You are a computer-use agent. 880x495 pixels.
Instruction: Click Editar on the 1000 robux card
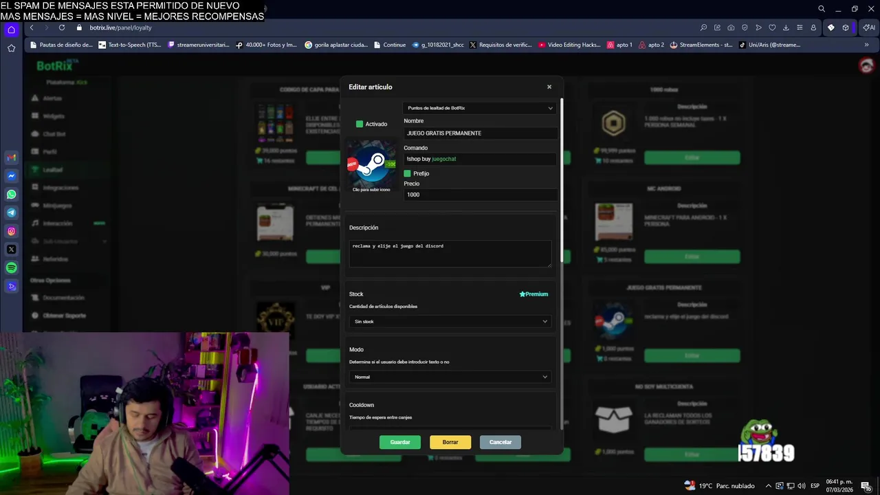(692, 158)
